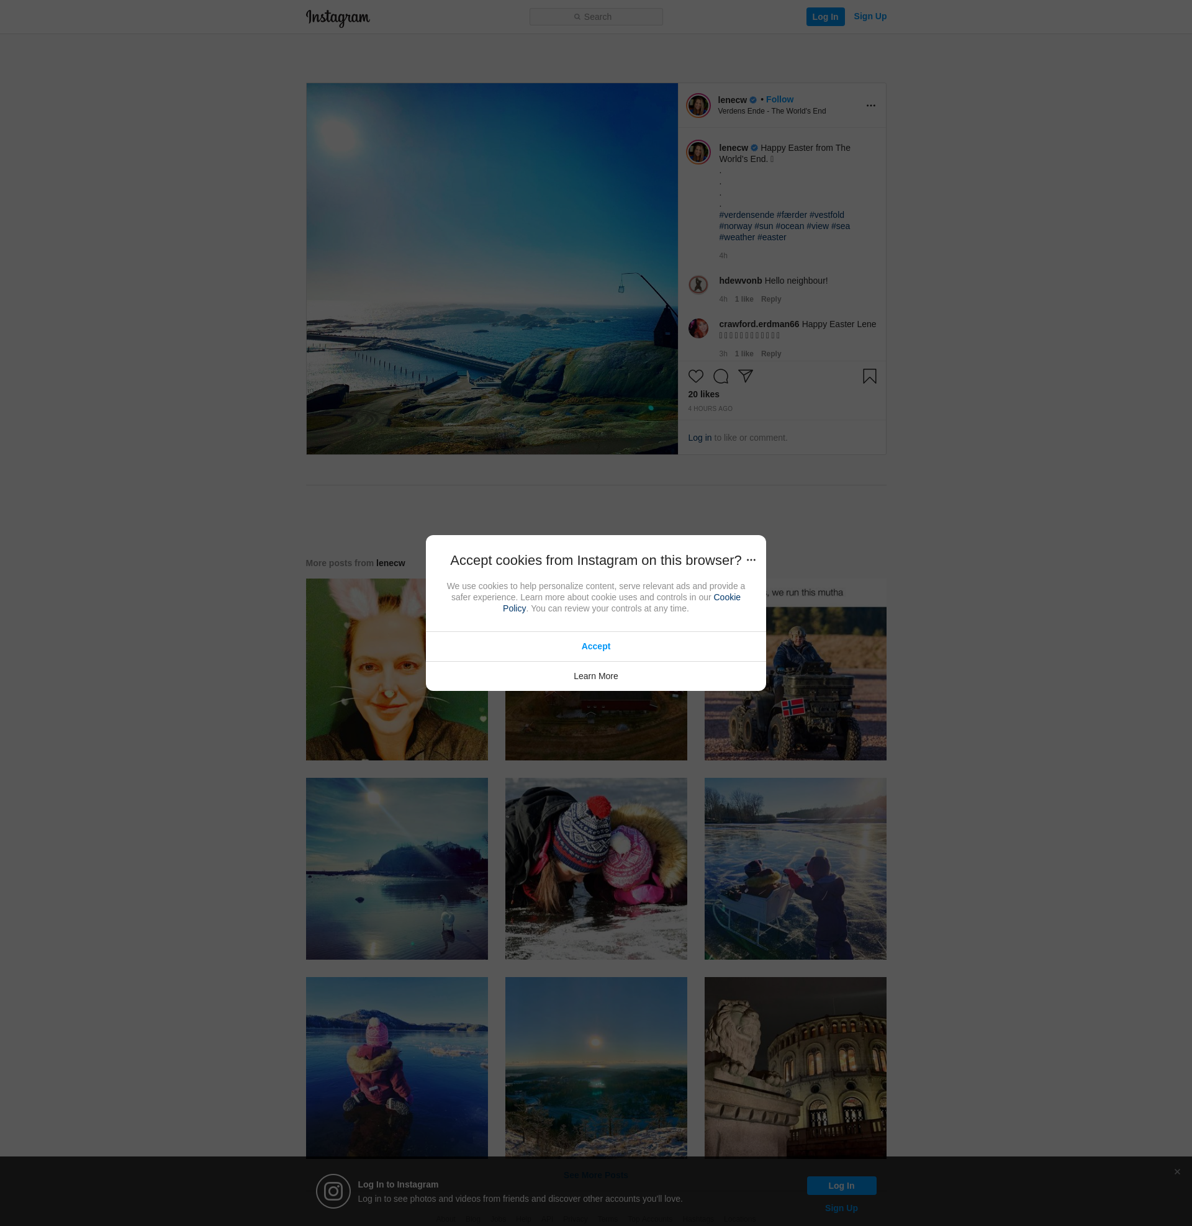Viewport: 1192px width, 1226px height.
Task: Click Instagram camera icon in login banner
Action: coord(333,1191)
